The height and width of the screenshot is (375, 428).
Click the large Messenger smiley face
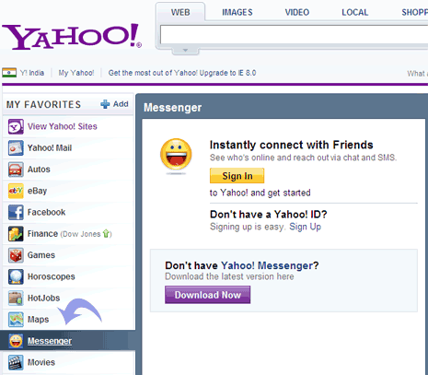click(x=176, y=155)
